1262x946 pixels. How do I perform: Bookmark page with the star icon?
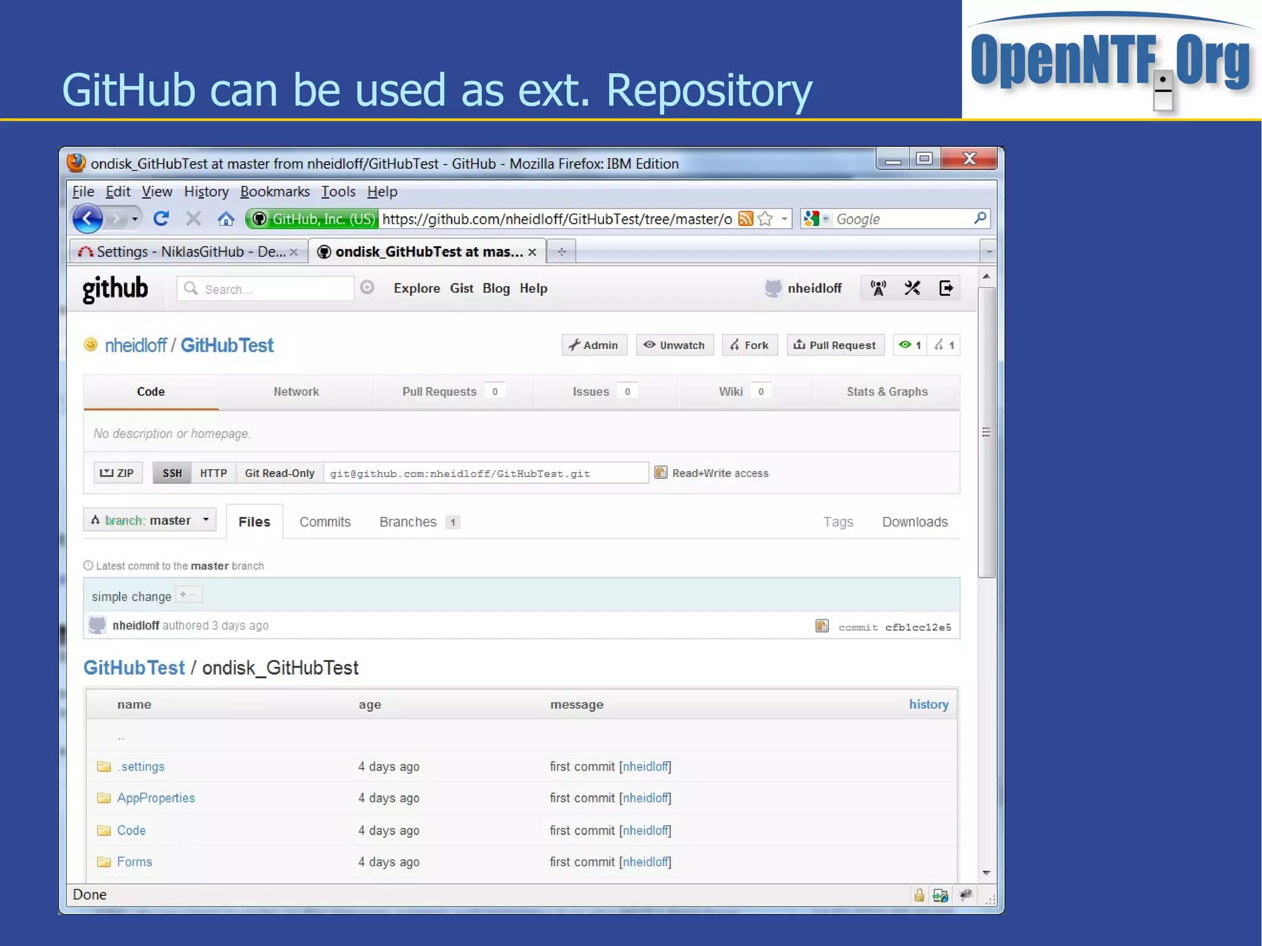(x=765, y=218)
